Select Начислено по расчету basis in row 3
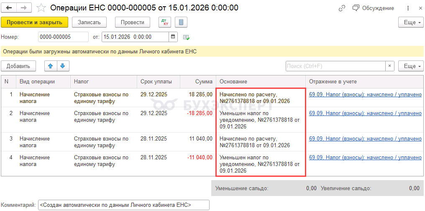 coord(254,142)
